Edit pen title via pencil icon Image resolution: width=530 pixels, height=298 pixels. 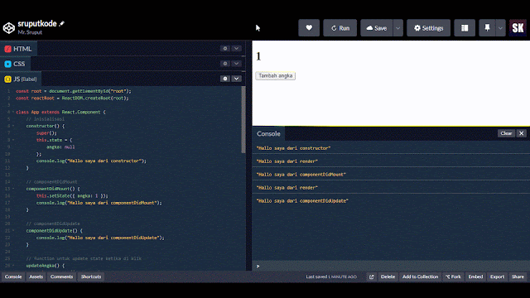(61, 24)
